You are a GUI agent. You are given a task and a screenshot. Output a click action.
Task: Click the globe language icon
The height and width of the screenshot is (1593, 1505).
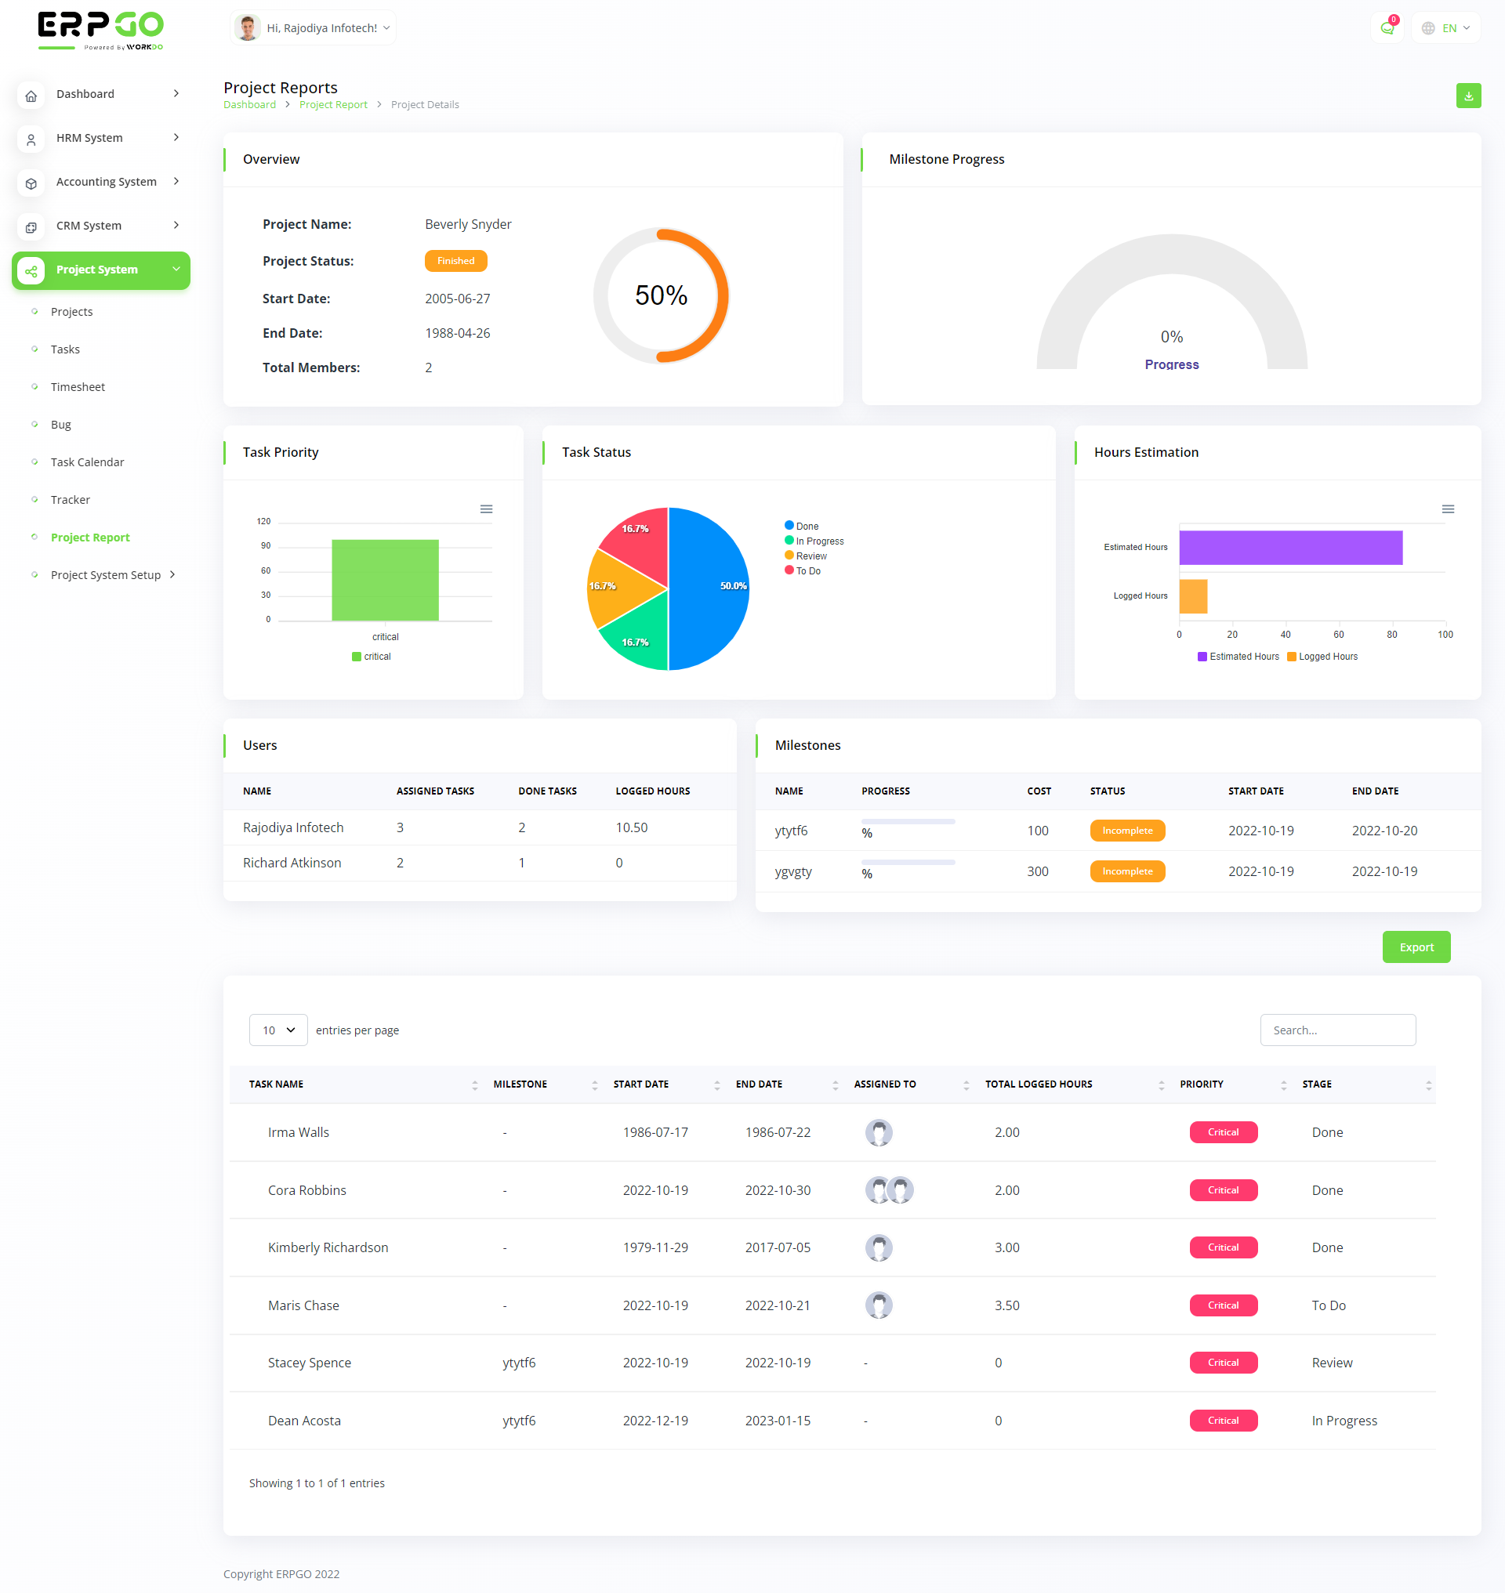coord(1428,28)
